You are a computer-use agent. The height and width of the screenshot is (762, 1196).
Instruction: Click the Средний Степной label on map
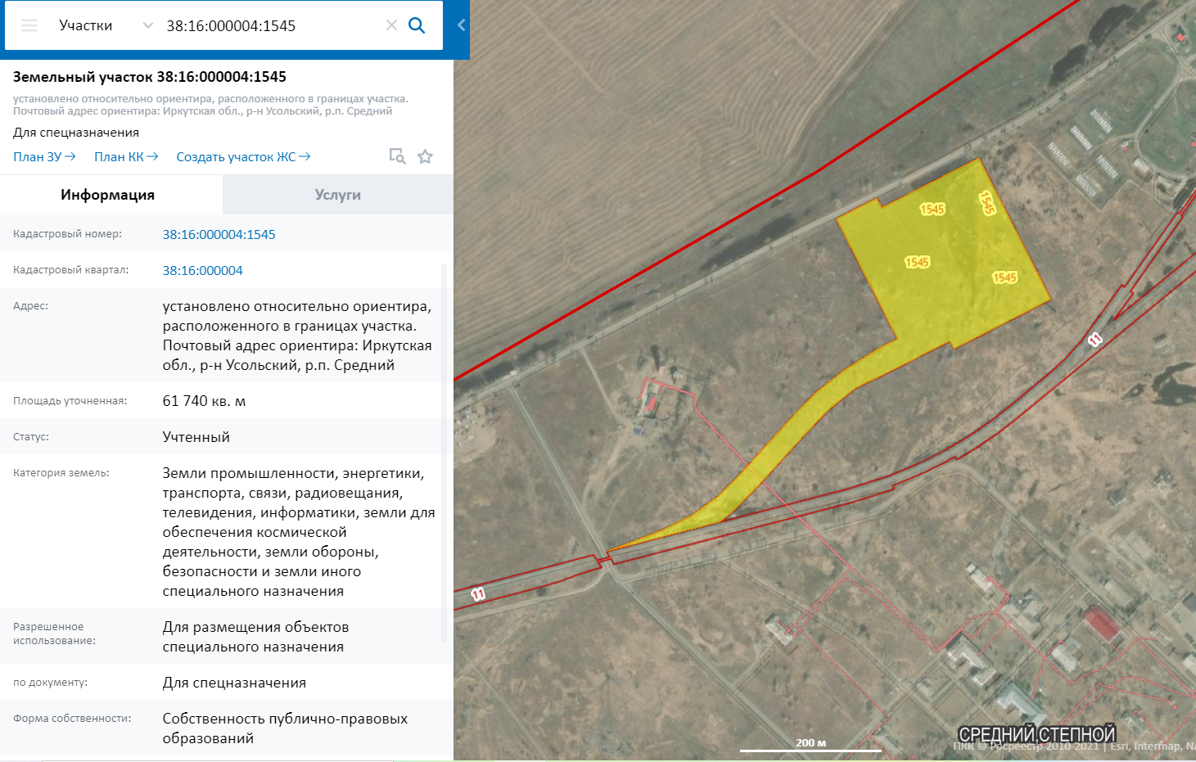1036,734
